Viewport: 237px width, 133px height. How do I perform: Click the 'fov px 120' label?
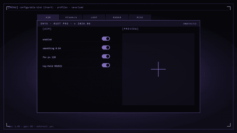tap(49, 57)
